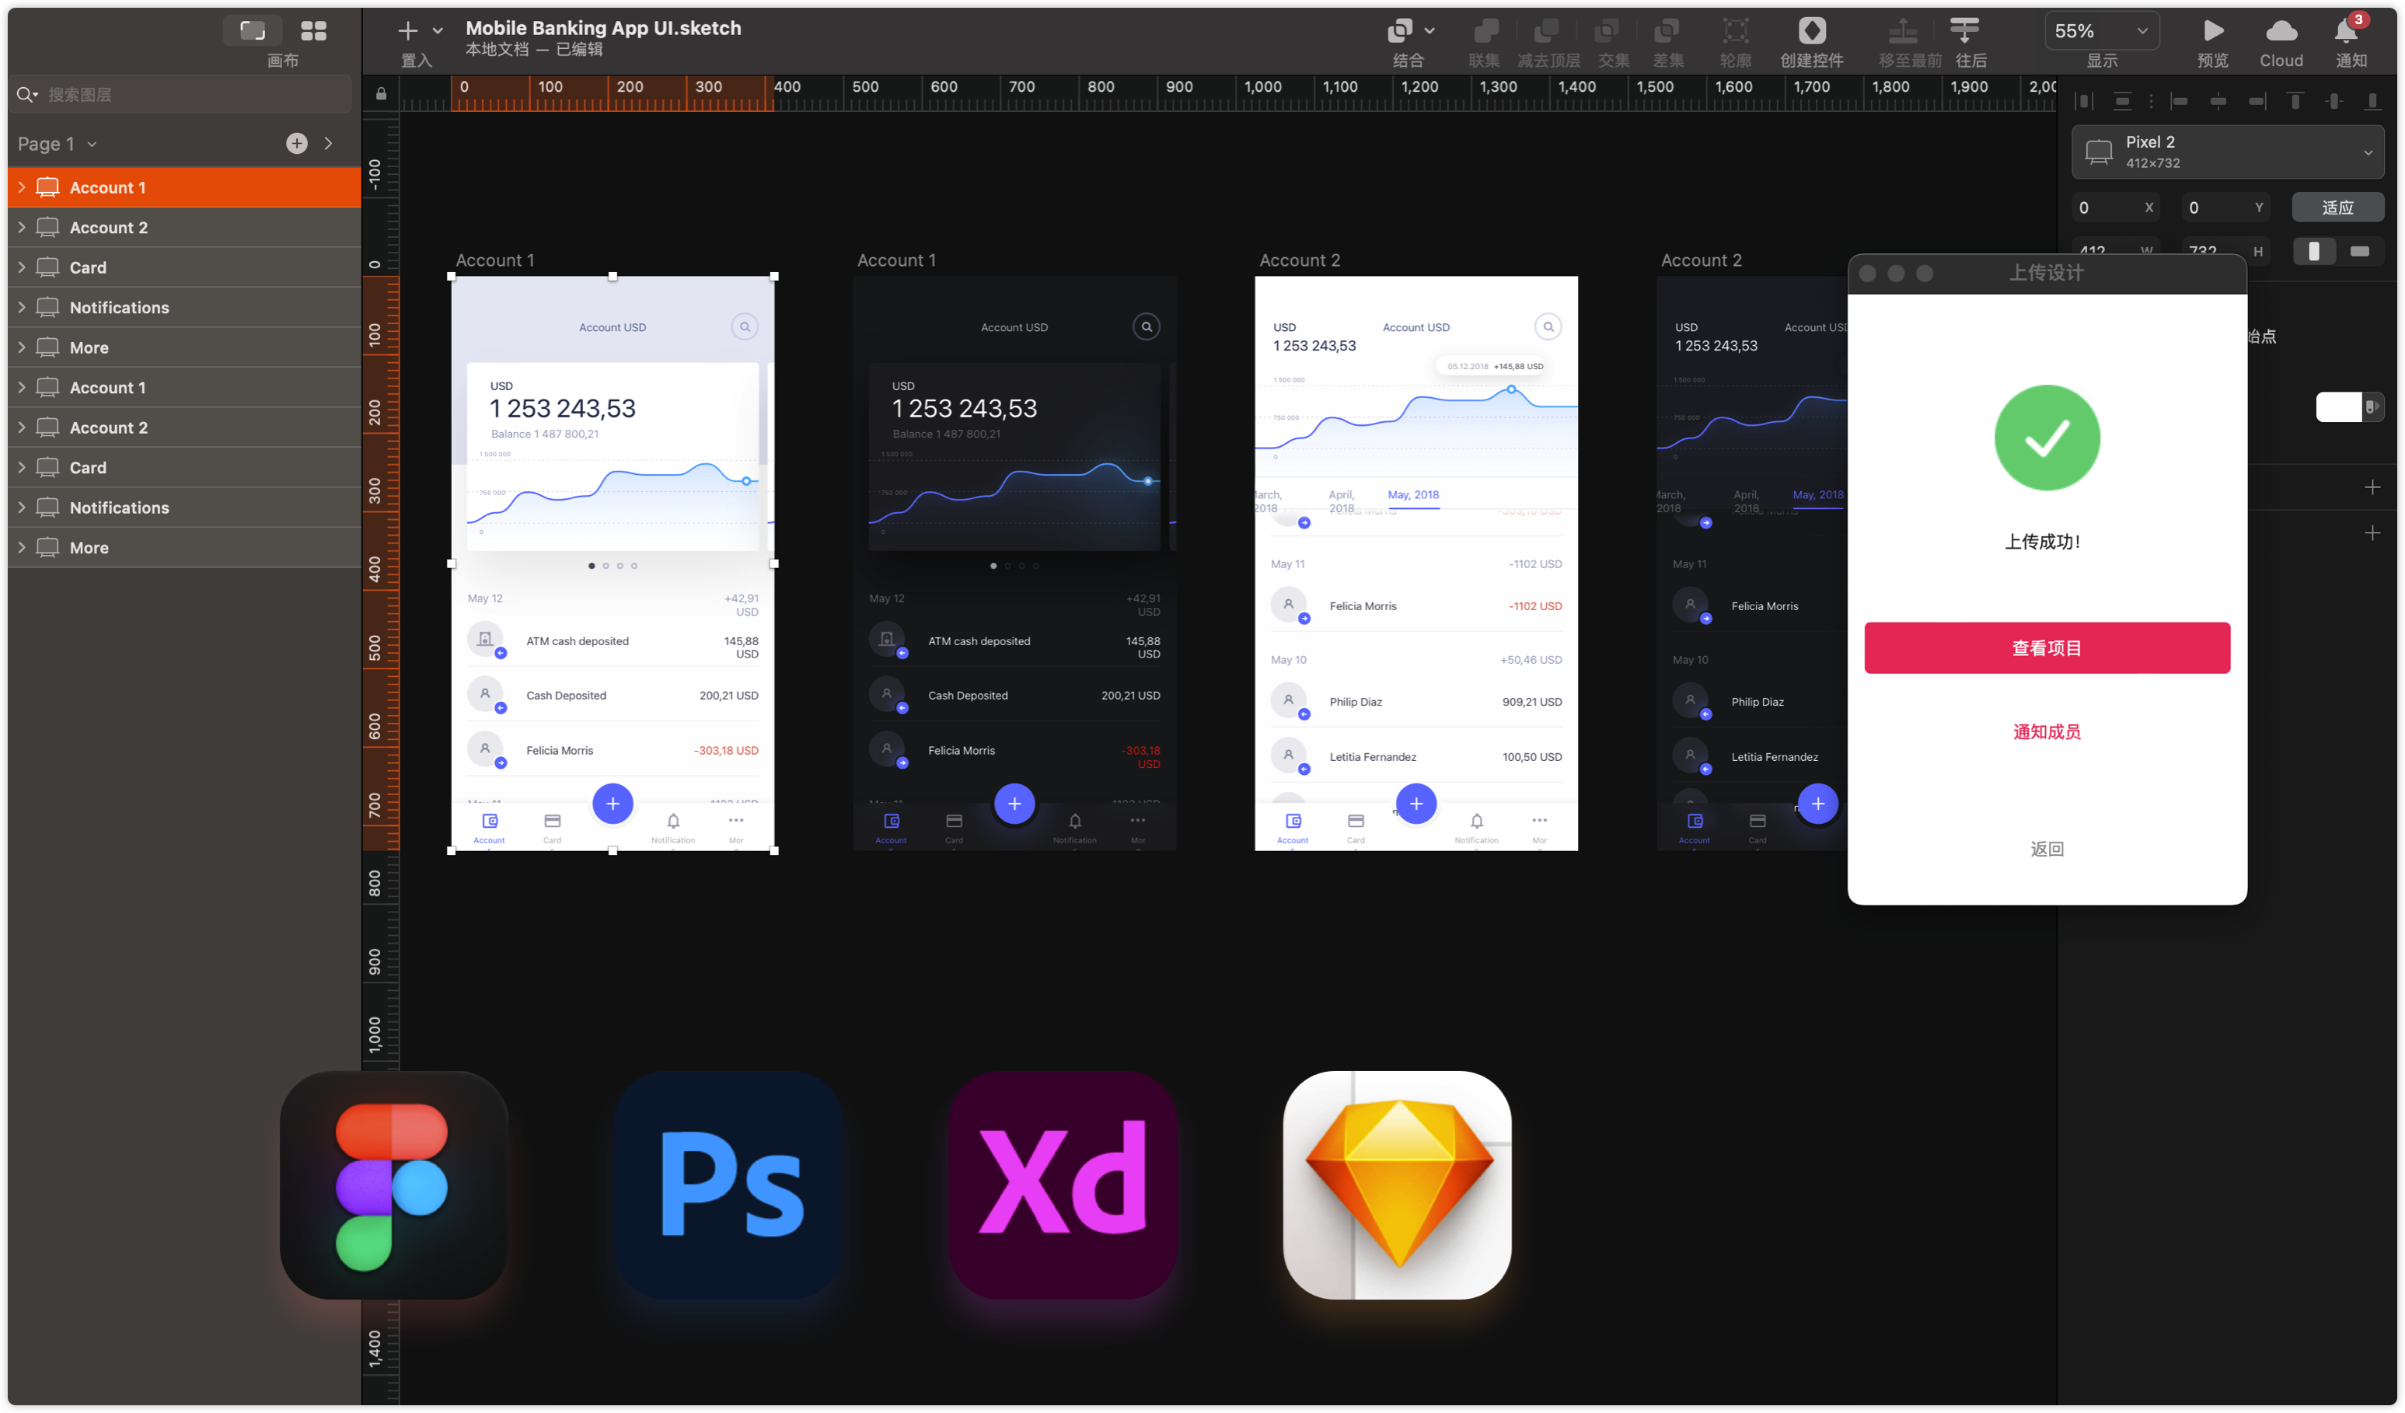Expand the highlighted Account 1 layer
This screenshot has width=2405, height=1413.
pyautogui.click(x=22, y=187)
